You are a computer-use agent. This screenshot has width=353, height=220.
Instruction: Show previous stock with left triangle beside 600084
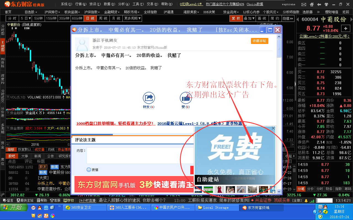point(298,20)
